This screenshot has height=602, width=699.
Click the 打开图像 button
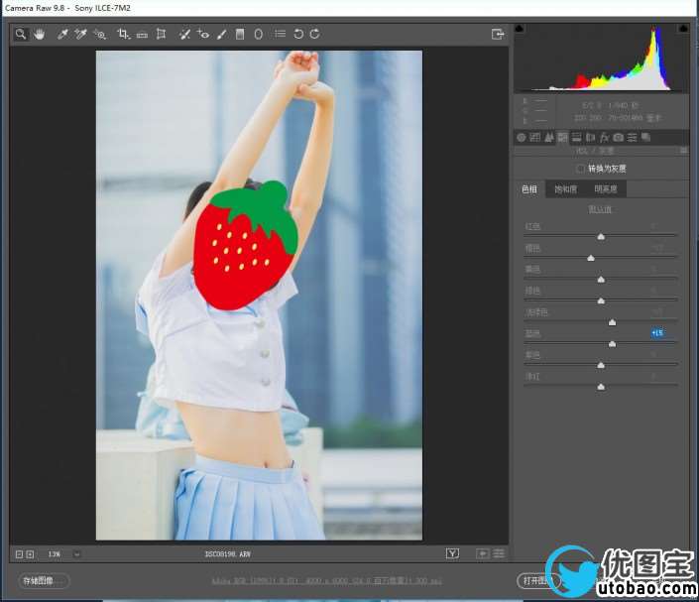click(537, 580)
